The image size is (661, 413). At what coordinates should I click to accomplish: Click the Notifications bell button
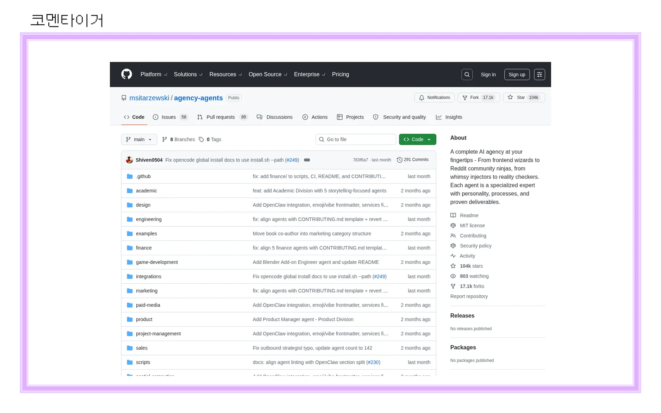point(435,98)
